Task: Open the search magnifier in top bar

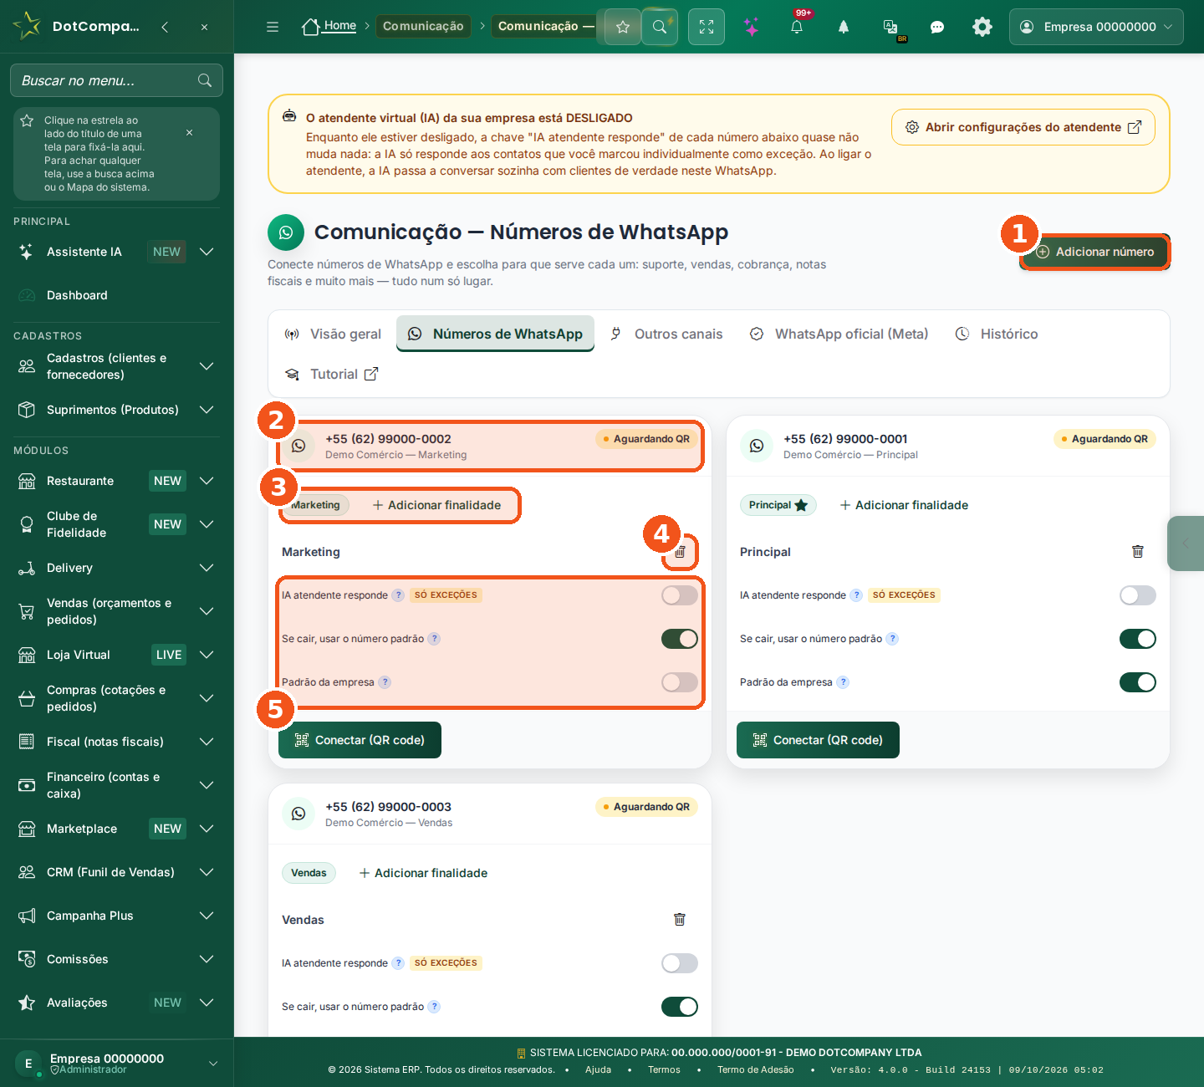Action: point(660,27)
